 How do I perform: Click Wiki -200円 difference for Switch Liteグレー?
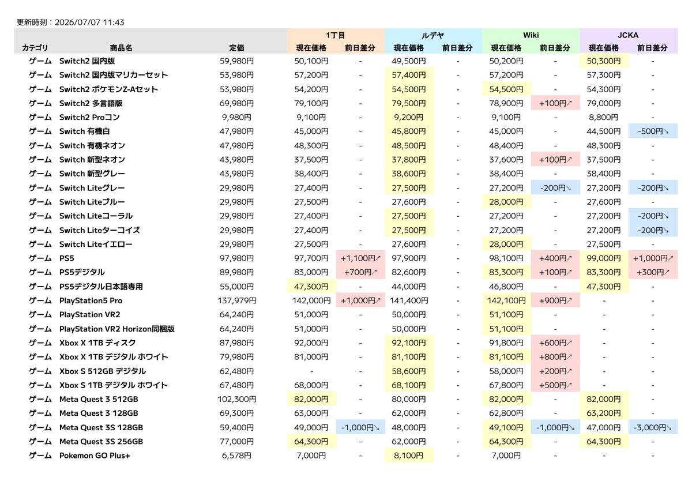point(555,188)
